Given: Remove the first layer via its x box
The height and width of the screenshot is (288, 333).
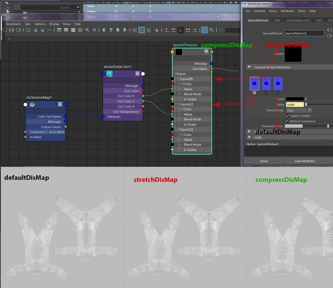Looking at the screenshot, I should (x=254, y=93).
